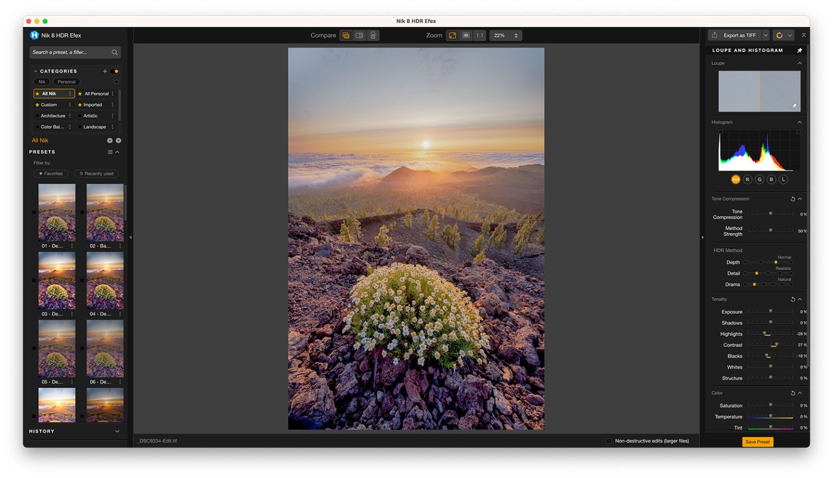Screen dimensions: 833x478
Task: Go to the previous category arrow
Action: coord(110,140)
